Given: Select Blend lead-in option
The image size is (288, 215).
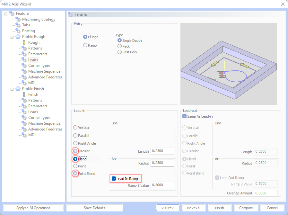Looking at the screenshot, I should (x=75, y=159).
